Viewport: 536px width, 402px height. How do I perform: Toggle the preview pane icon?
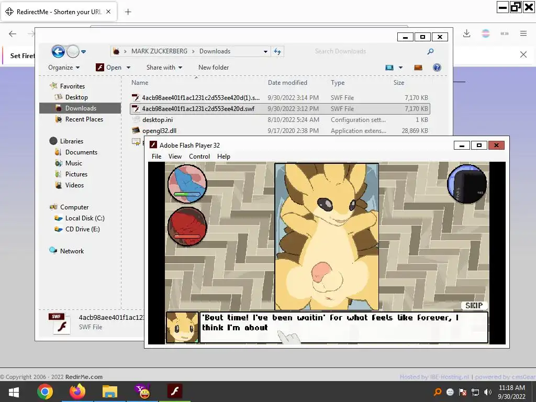(418, 68)
